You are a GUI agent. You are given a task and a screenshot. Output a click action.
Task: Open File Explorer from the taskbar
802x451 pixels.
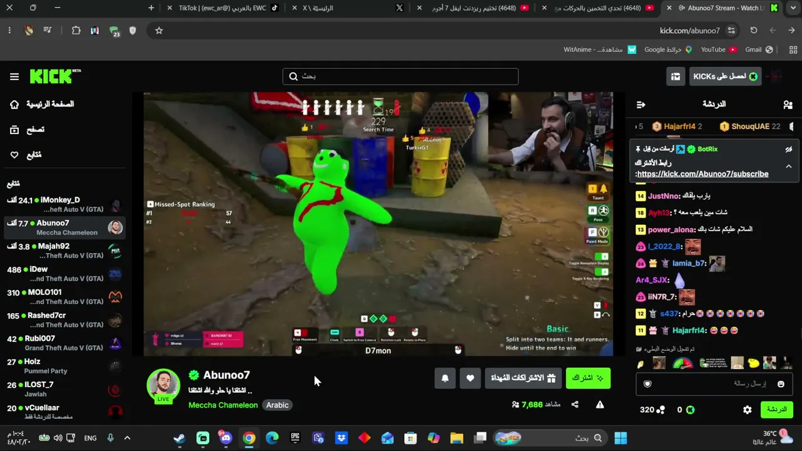(457, 438)
